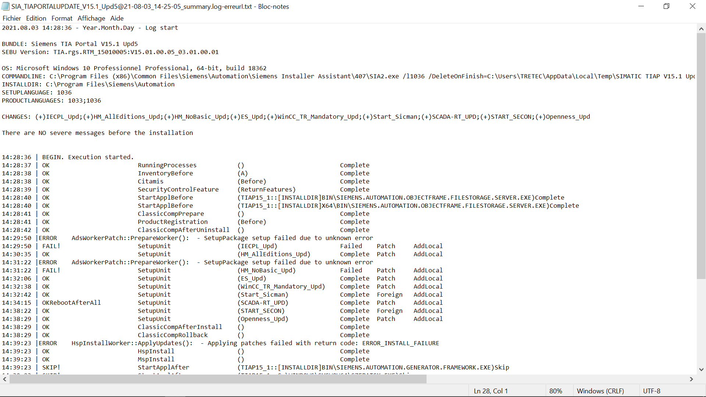
Task: Click the vertical scrollbar down arrow
Action: 701,369
